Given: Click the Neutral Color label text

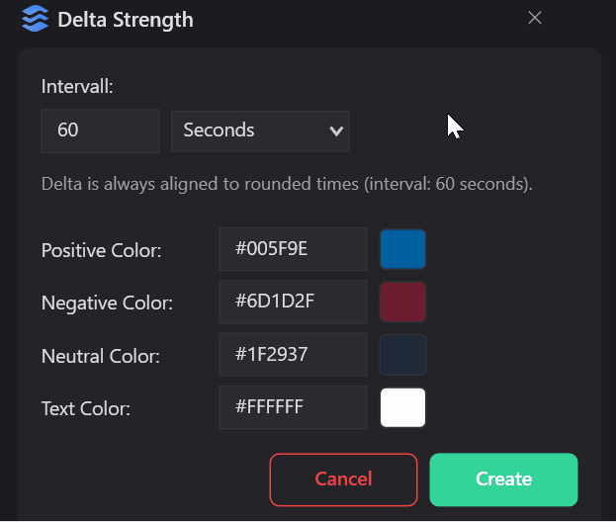Looking at the screenshot, I should (x=100, y=356).
